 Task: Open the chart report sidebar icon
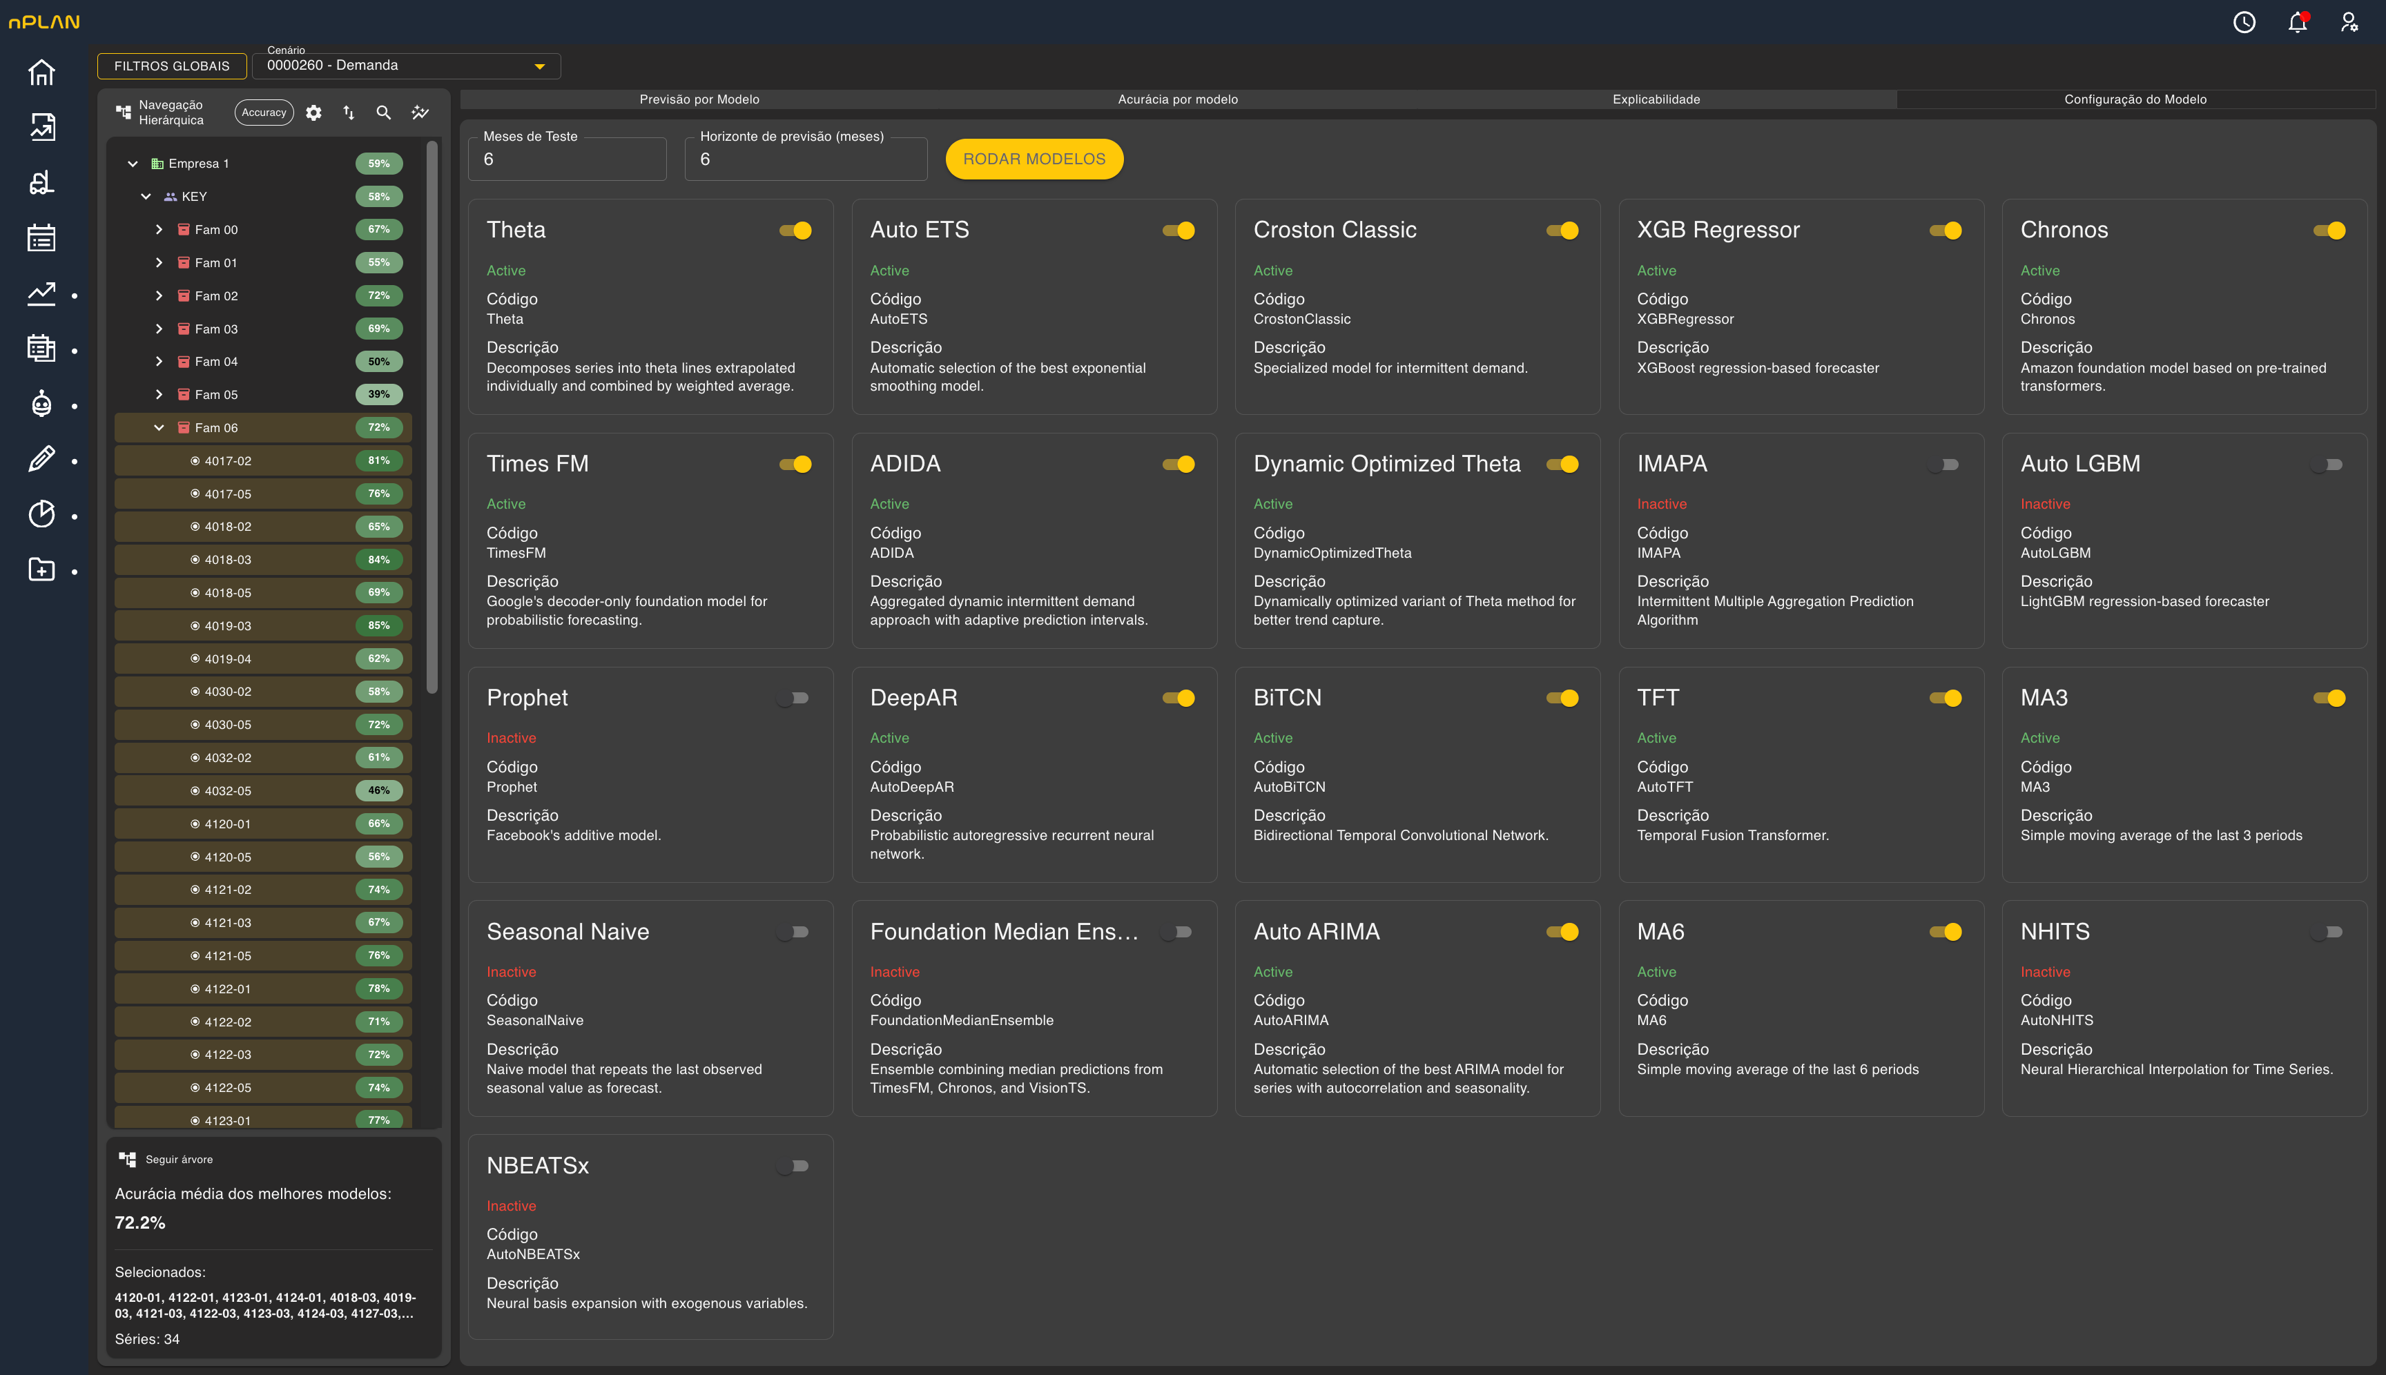tap(41, 126)
